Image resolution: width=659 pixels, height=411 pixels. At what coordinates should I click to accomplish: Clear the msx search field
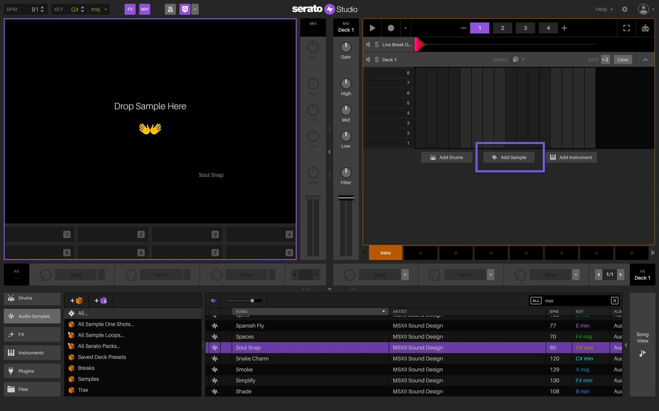coord(615,301)
